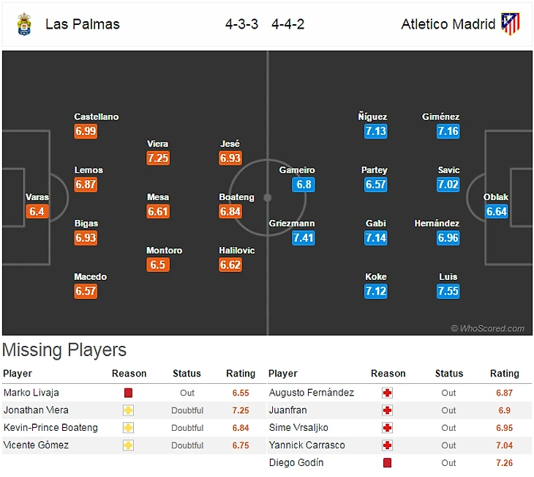Click Diego Godín's red card icon

click(388, 463)
